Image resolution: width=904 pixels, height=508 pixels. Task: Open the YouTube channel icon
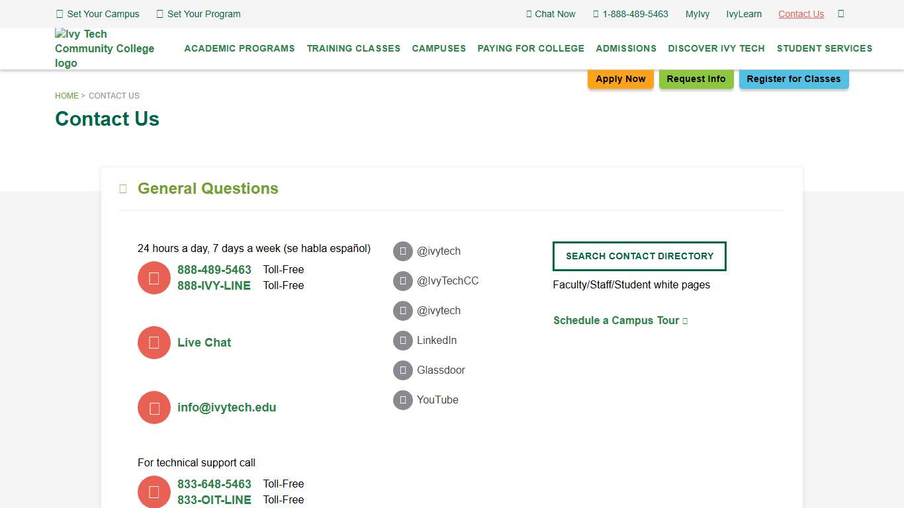coord(403,400)
